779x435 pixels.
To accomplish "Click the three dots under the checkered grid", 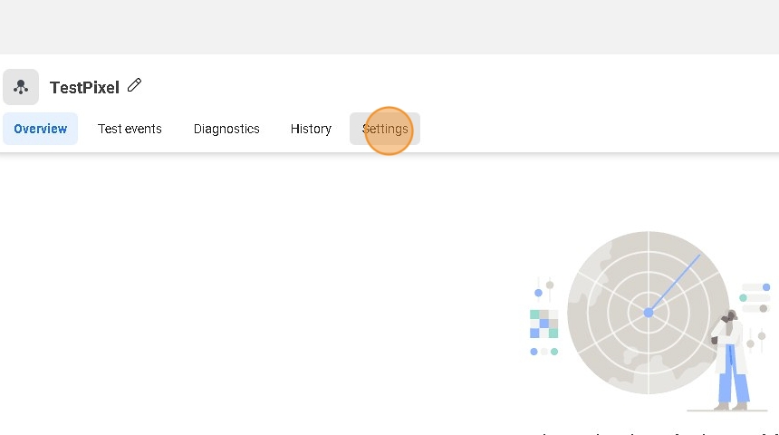I will (543, 352).
